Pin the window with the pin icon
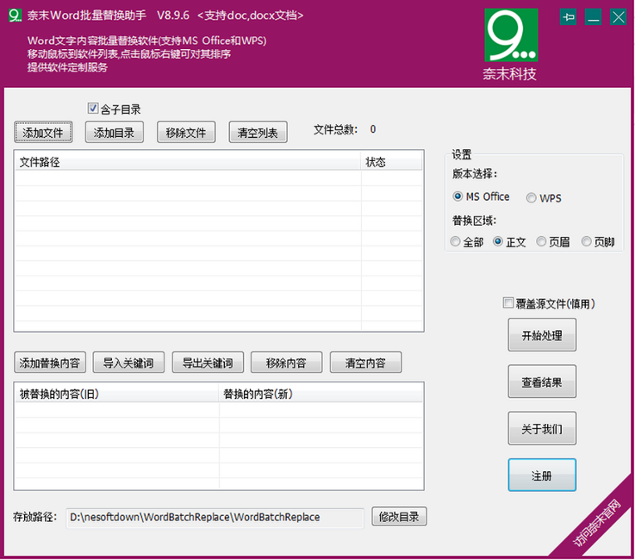This screenshot has width=635, height=560. [568, 17]
